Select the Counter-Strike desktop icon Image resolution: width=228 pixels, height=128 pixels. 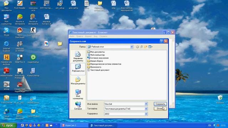pos(33,33)
